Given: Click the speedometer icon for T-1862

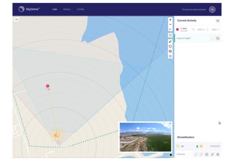Looking at the screenshot, I should 193,30.
